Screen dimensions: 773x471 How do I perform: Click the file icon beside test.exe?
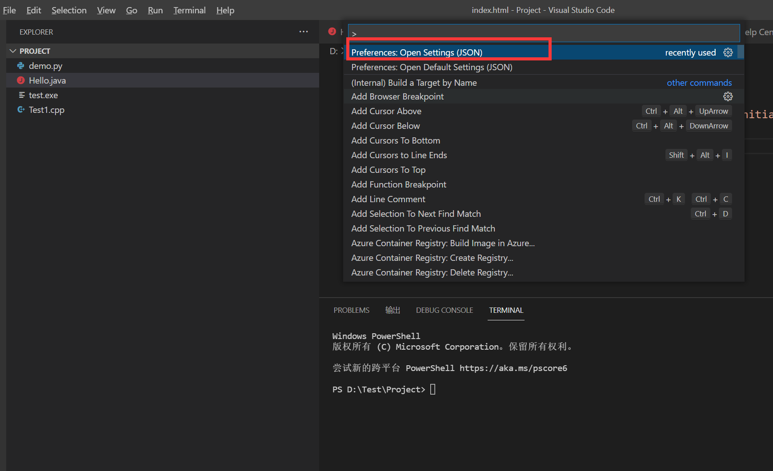(21, 95)
